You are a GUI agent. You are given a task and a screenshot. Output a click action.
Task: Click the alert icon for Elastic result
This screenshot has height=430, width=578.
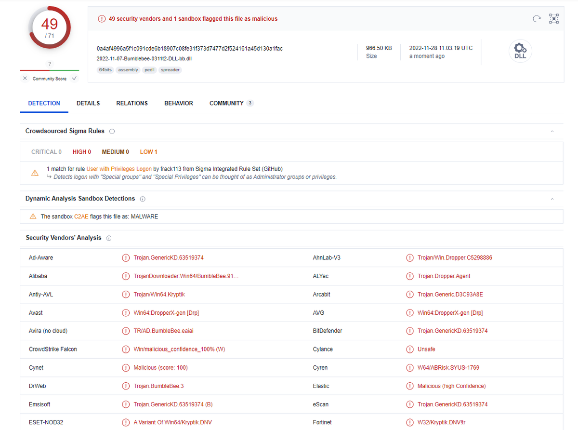[x=410, y=386]
